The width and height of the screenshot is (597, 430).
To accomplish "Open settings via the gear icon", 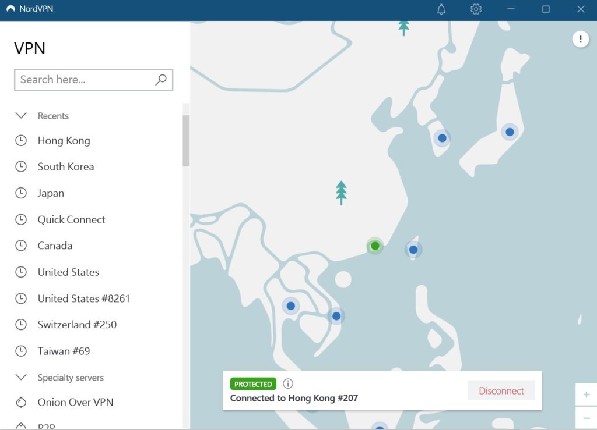I will (476, 9).
